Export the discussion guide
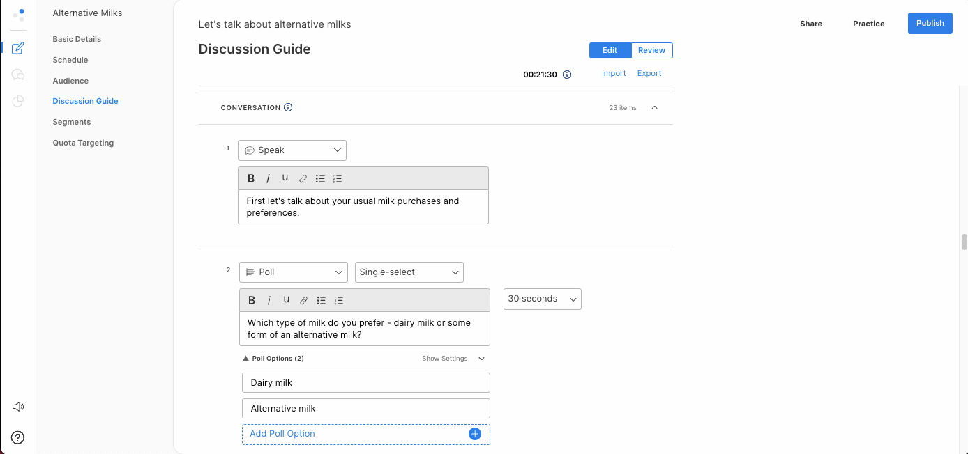 click(649, 73)
